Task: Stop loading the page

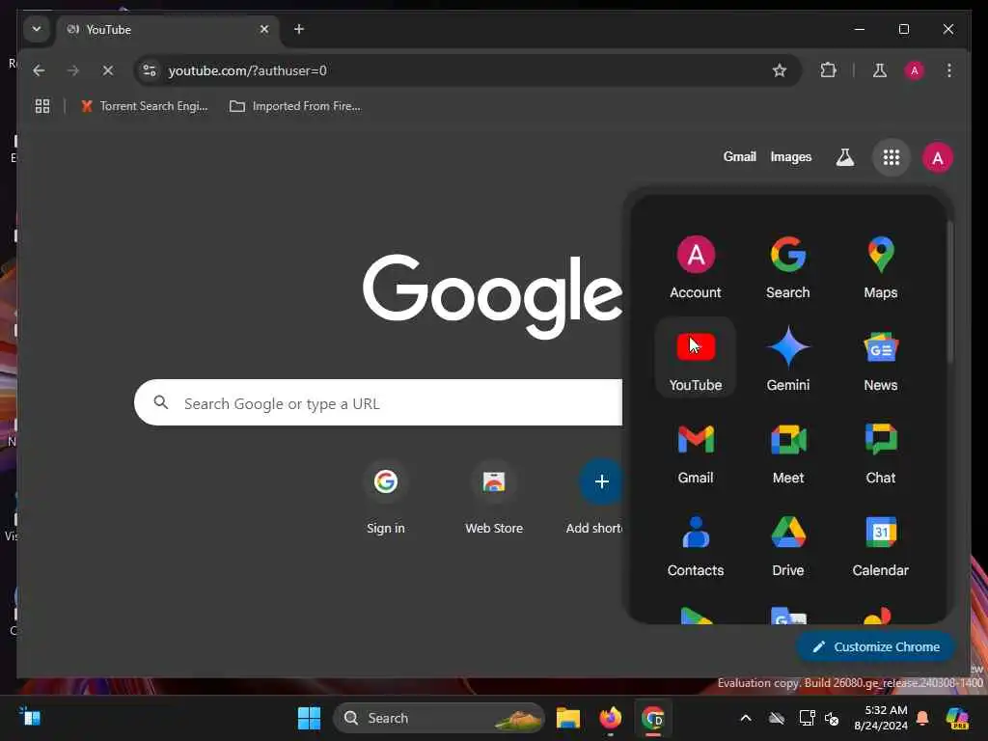Action: 108,70
